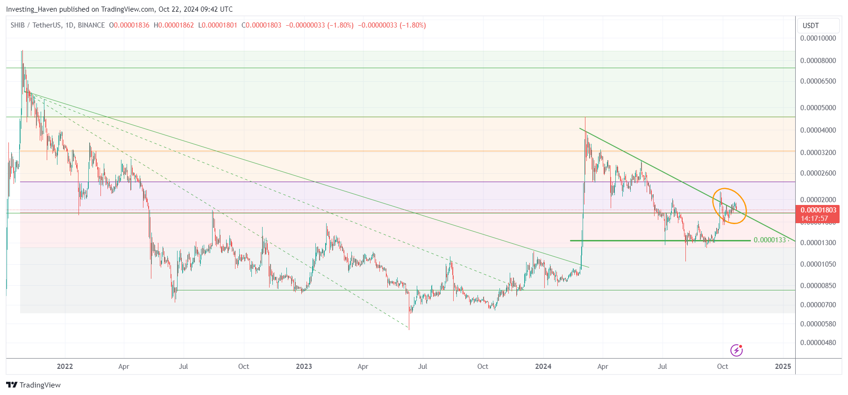Click the low price value L0.00001801
The image size is (848, 395).
pos(218,25)
